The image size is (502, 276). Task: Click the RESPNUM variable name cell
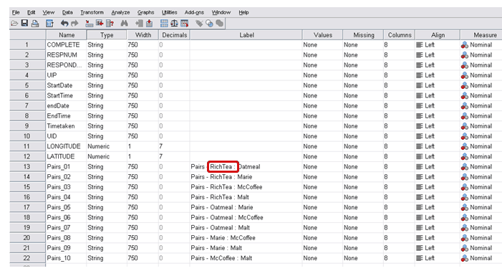66,55
